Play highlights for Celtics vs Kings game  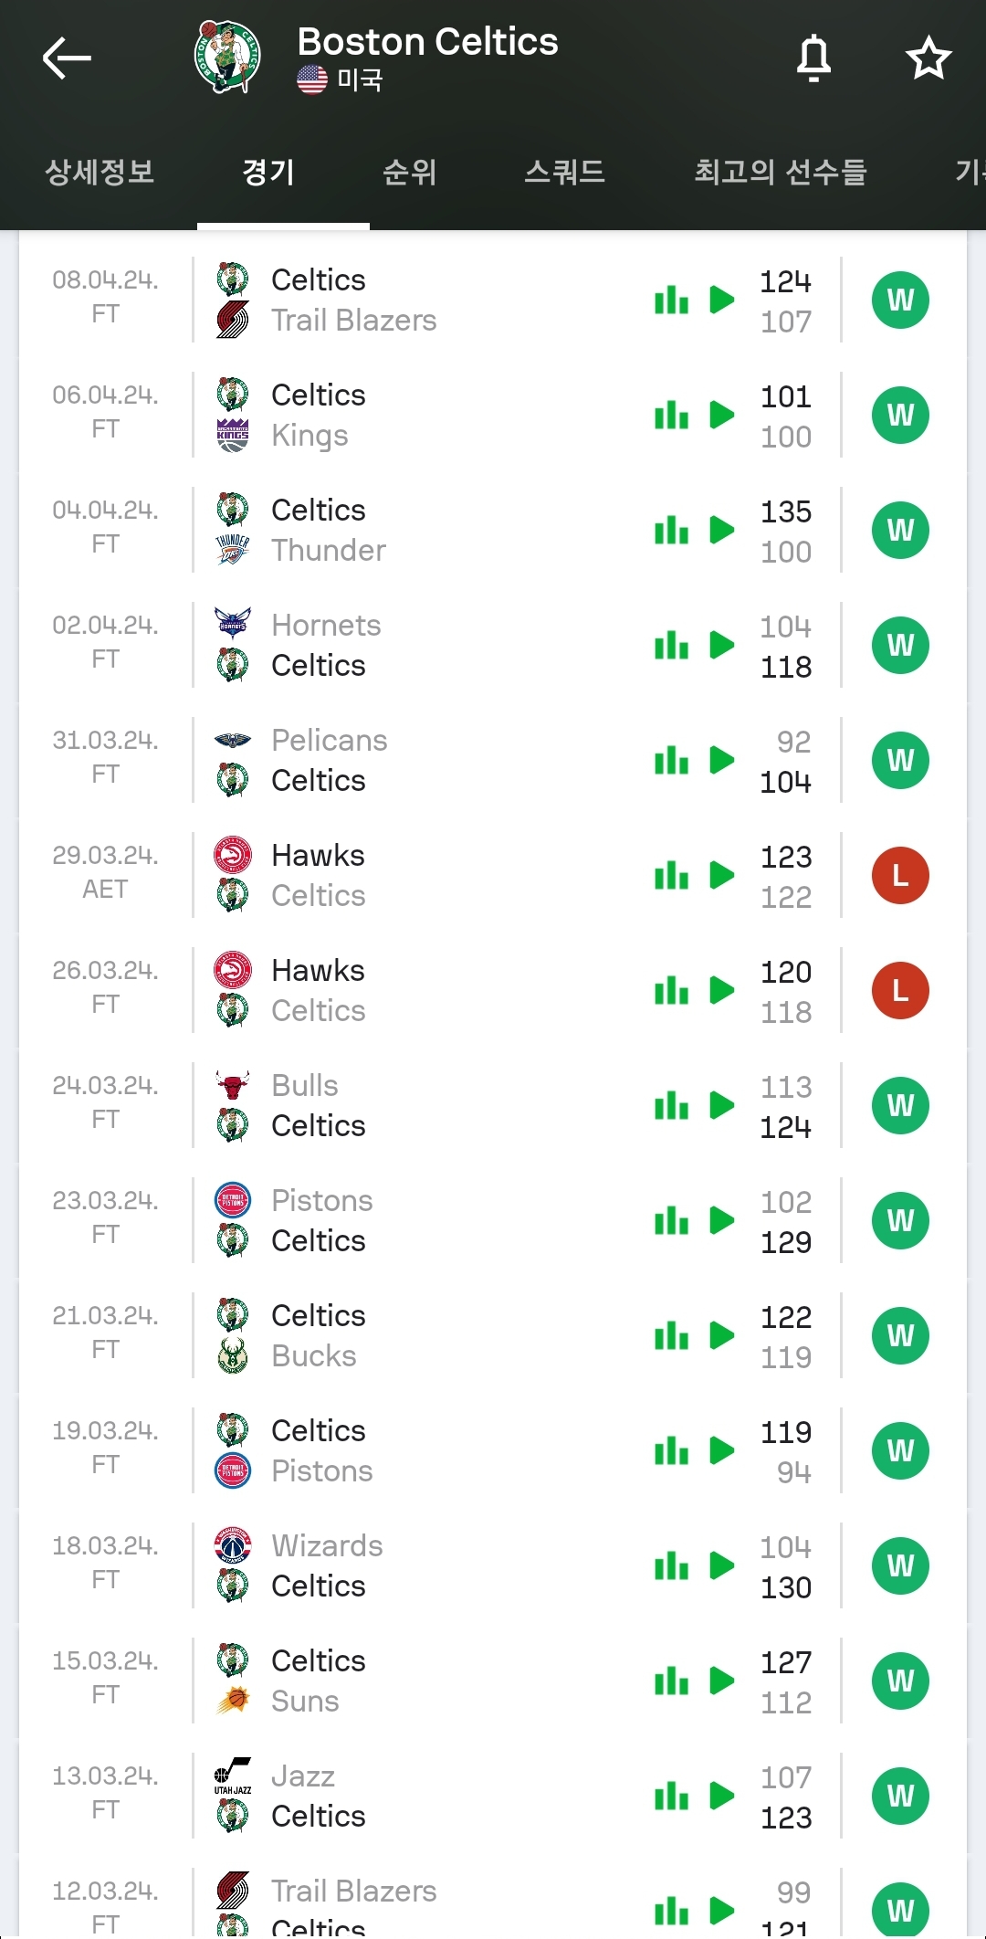722,415
